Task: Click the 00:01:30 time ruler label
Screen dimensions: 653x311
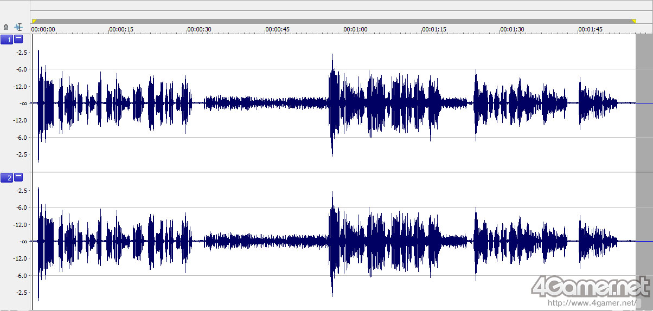Action: (x=513, y=29)
